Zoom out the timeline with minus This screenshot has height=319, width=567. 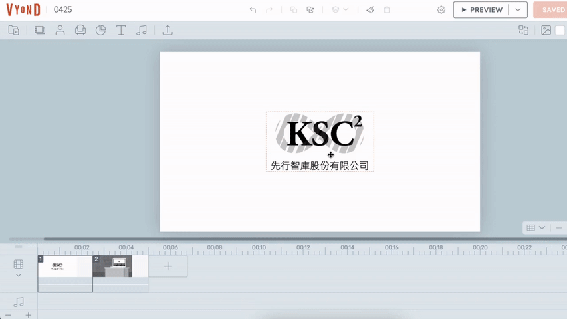coord(9,316)
